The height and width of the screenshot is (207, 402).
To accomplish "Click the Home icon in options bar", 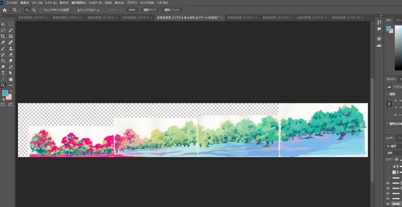I will click(x=5, y=10).
